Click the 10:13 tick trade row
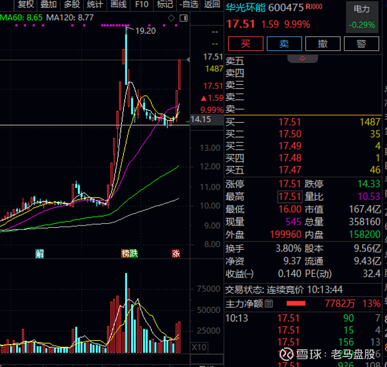This screenshot has height=367, width=387. tap(303, 318)
